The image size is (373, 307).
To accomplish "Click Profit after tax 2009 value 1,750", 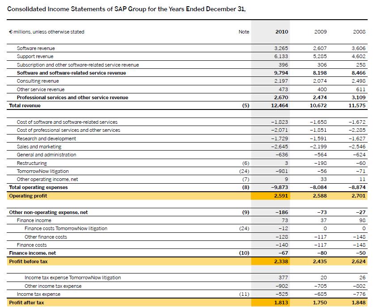I will (x=320, y=303).
